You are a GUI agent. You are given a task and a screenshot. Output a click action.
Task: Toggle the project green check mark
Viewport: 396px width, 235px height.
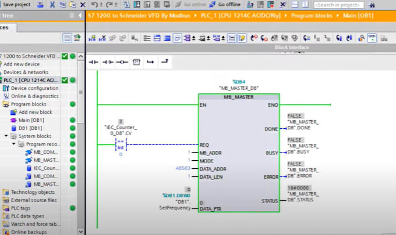[x=65, y=56]
